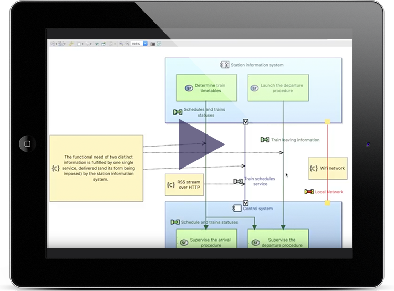Click the Station information system component icon

224,65
